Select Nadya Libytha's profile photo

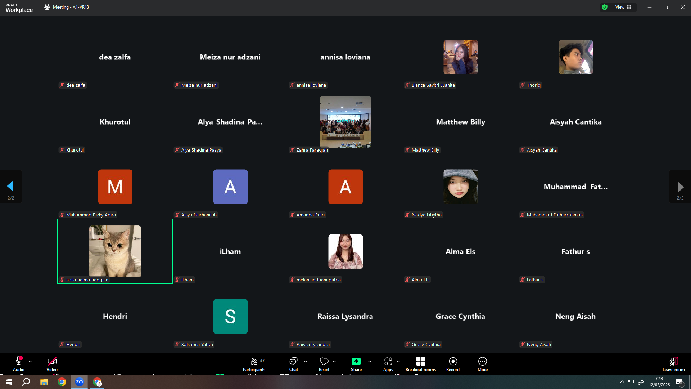pos(461,187)
